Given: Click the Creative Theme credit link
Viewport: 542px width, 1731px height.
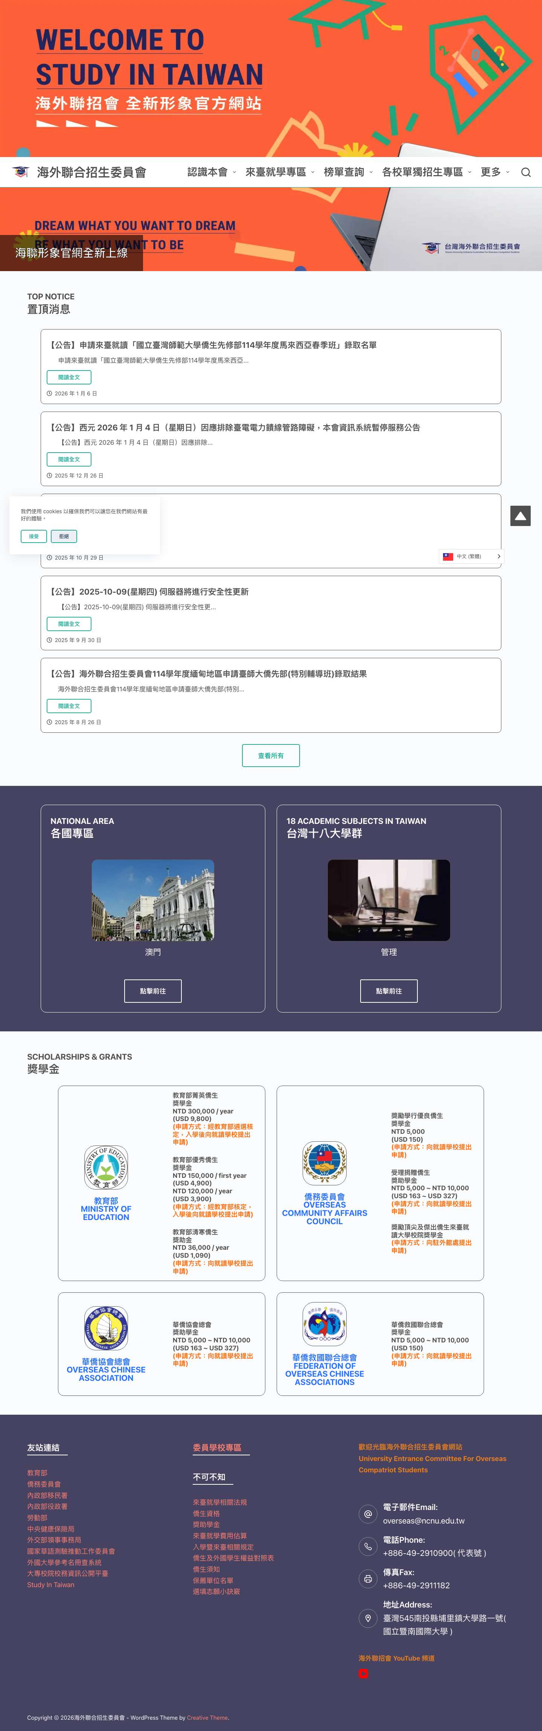Looking at the screenshot, I should 207,1717.
